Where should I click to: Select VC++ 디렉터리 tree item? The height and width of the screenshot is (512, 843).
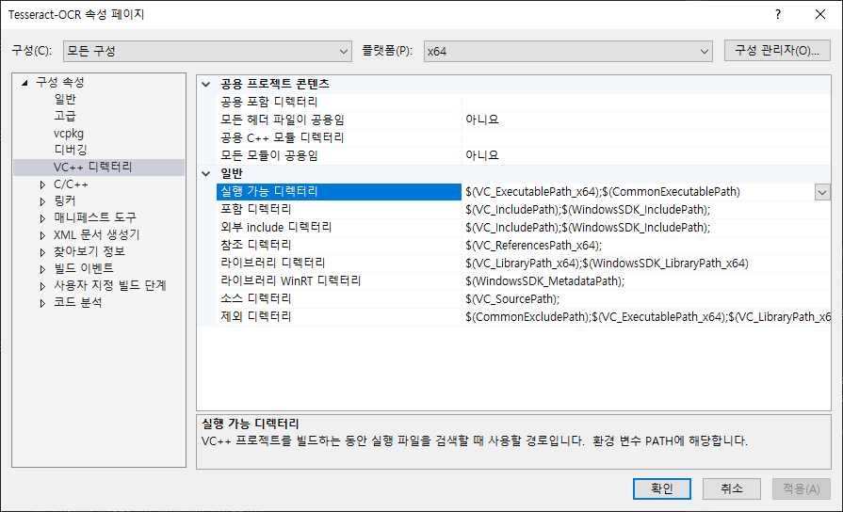click(x=99, y=168)
